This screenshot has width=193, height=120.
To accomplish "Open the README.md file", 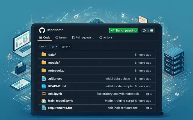I will click(x=57, y=86).
